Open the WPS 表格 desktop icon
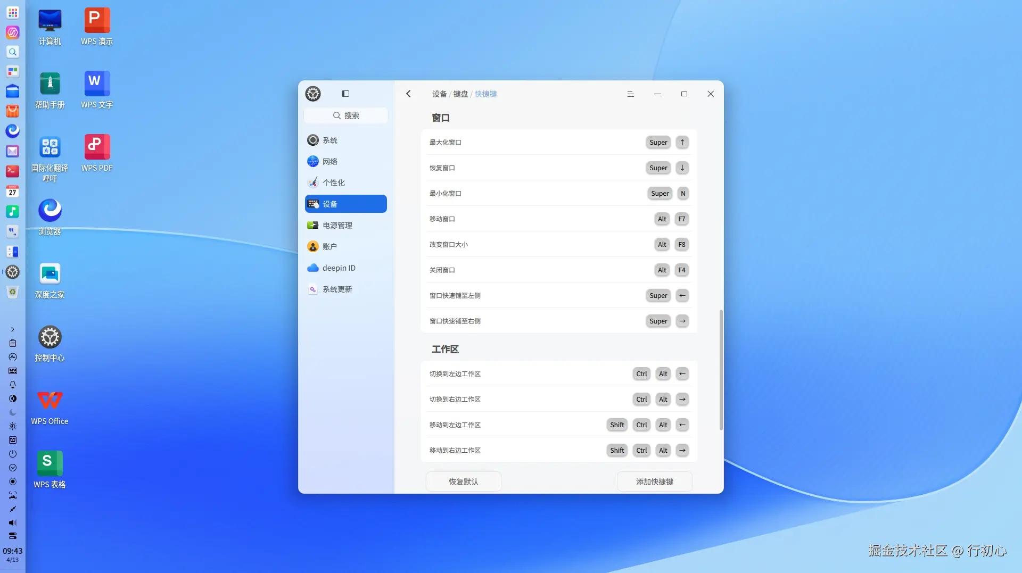 click(50, 470)
